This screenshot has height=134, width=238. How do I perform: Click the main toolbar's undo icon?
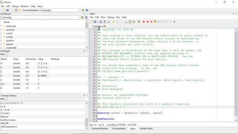[20, 10]
